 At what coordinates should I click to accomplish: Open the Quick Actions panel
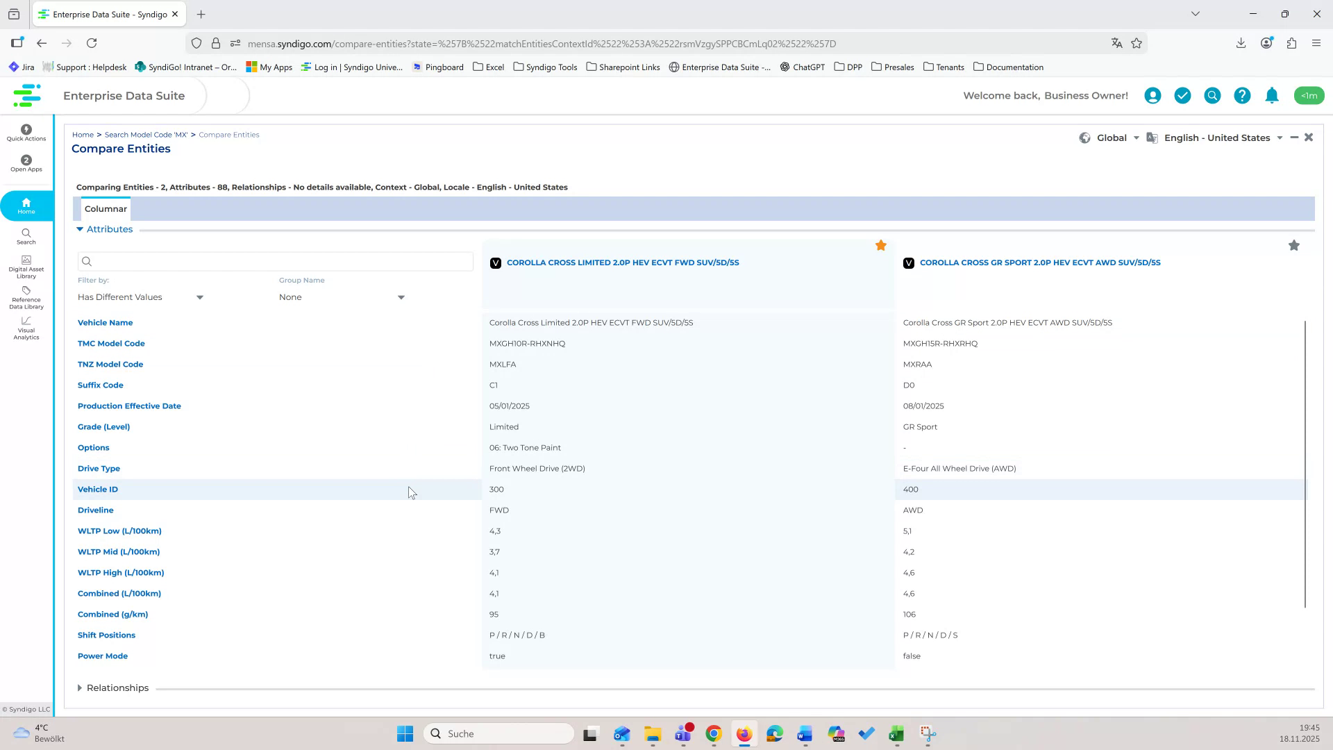pyautogui.click(x=26, y=132)
